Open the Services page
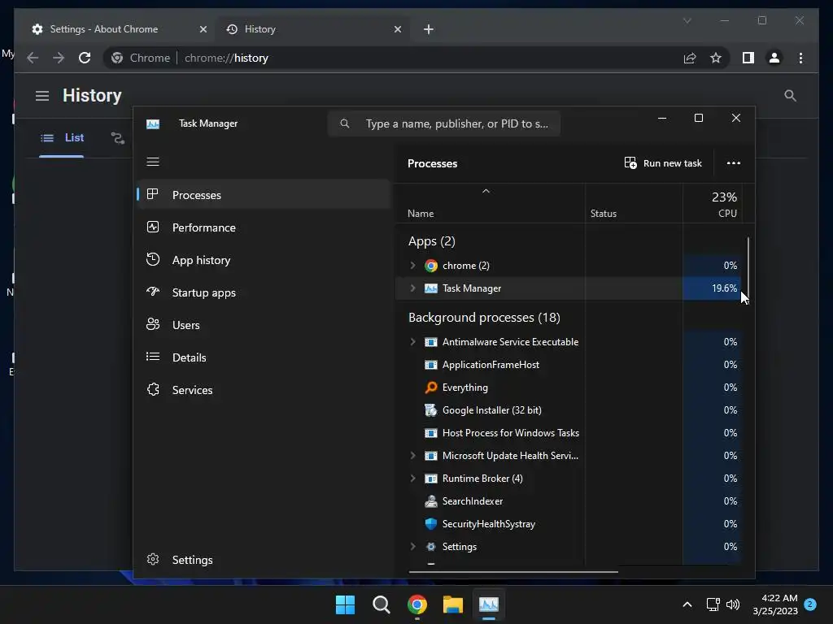 pos(264,390)
